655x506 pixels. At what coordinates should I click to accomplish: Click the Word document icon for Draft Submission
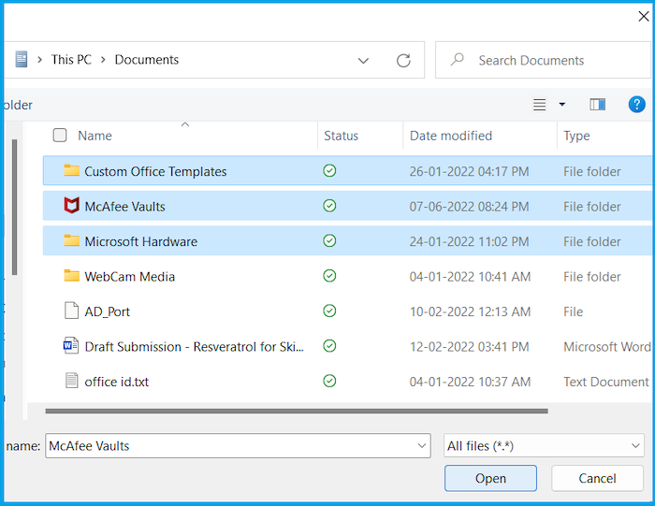71,346
